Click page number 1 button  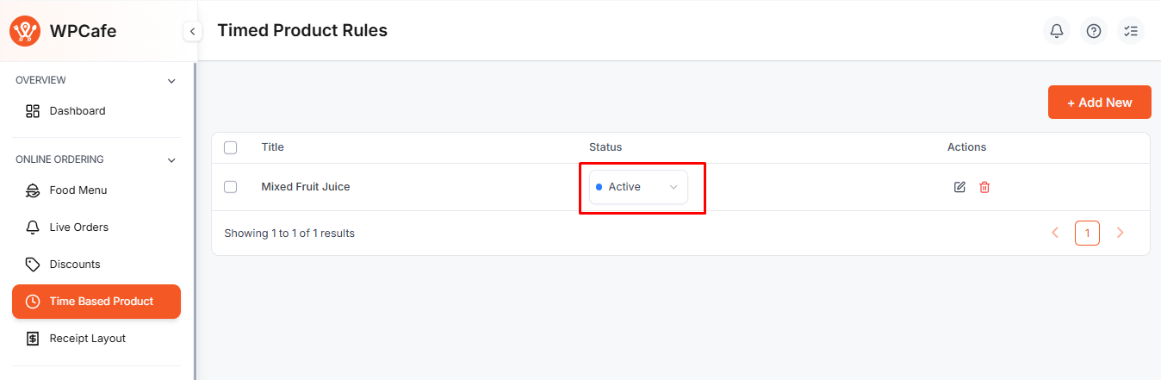pyautogui.click(x=1087, y=233)
